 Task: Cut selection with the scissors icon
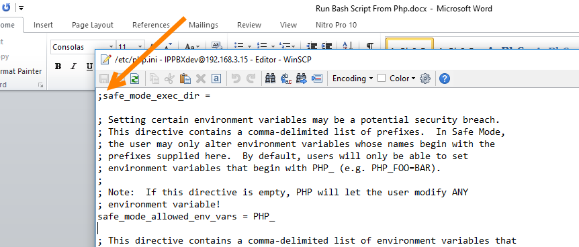click(x=169, y=79)
